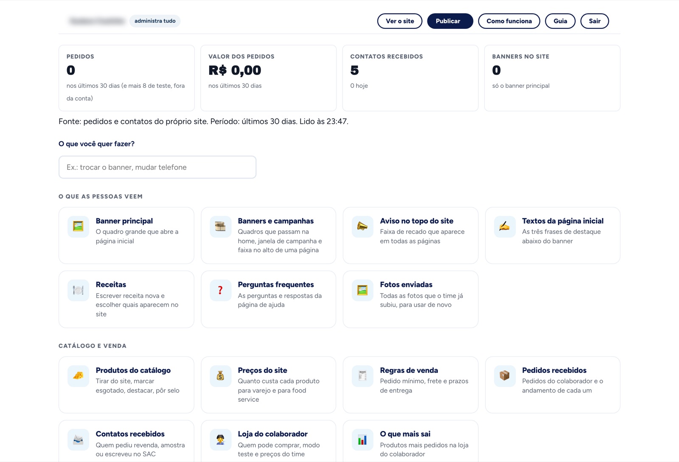Image resolution: width=679 pixels, height=462 pixels.
Task: Click the Banner principal picture icon
Action: pyautogui.click(x=78, y=226)
